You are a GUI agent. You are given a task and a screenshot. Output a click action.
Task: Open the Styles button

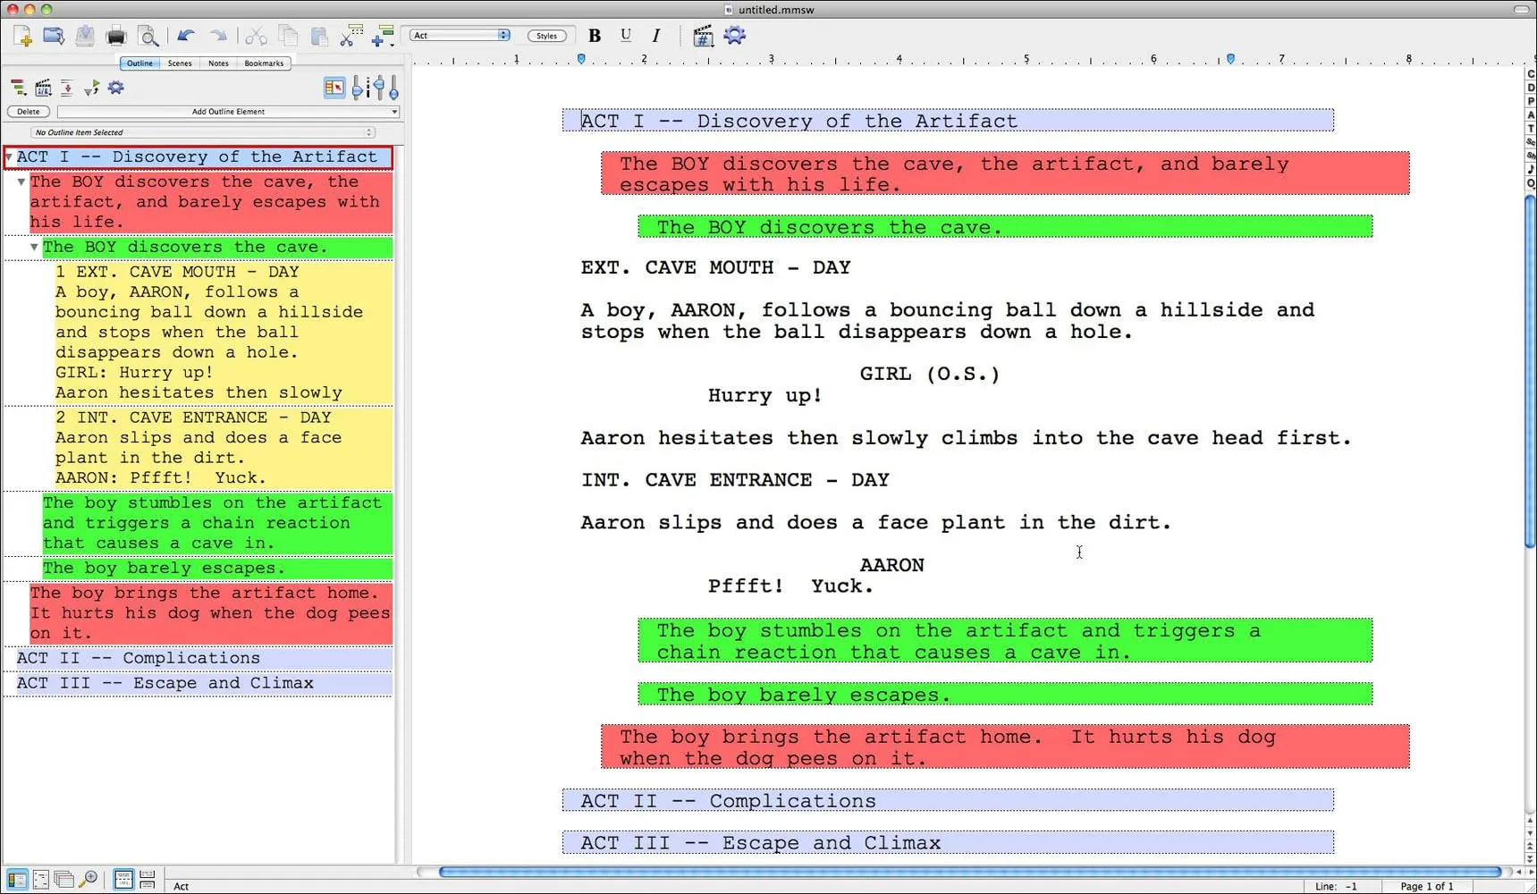pyautogui.click(x=546, y=36)
